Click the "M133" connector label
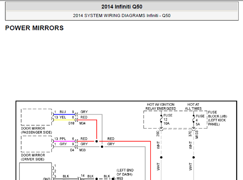This screenshot has width=243, height=180. pos(197,134)
